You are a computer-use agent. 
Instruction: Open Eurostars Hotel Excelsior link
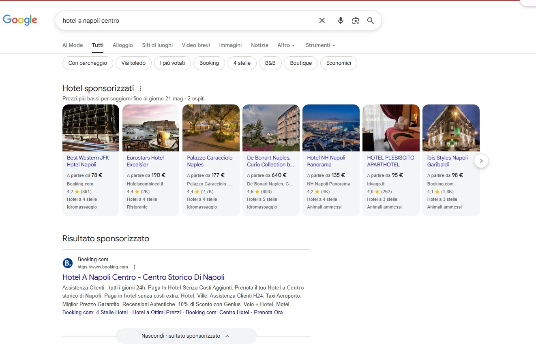point(145,161)
